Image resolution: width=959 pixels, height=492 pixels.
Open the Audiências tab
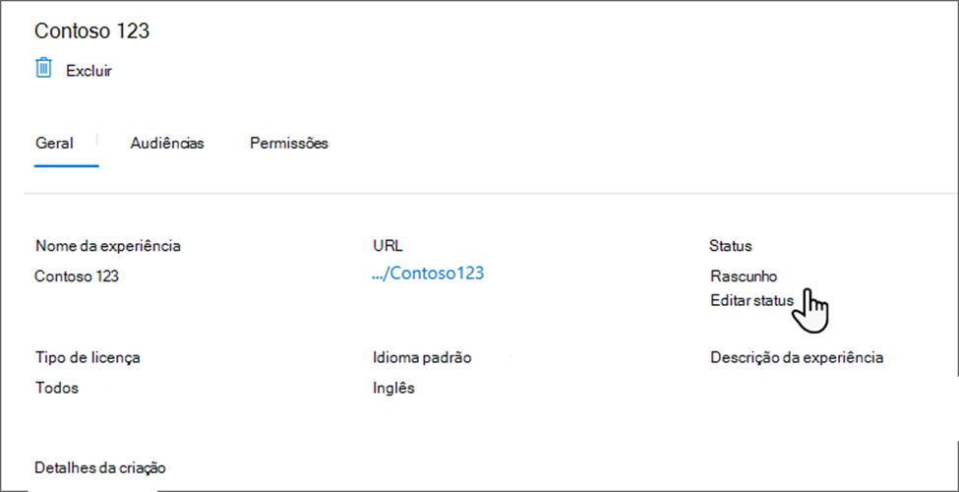(x=167, y=143)
